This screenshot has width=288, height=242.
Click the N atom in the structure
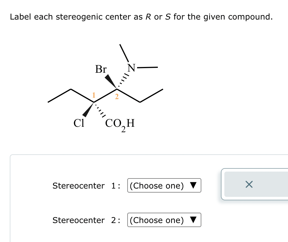tap(131, 67)
